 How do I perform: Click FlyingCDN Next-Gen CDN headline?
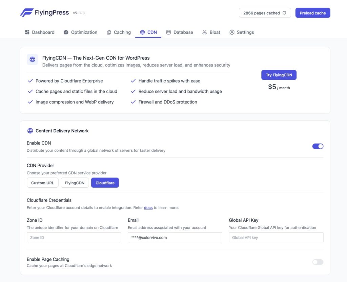click(x=96, y=58)
